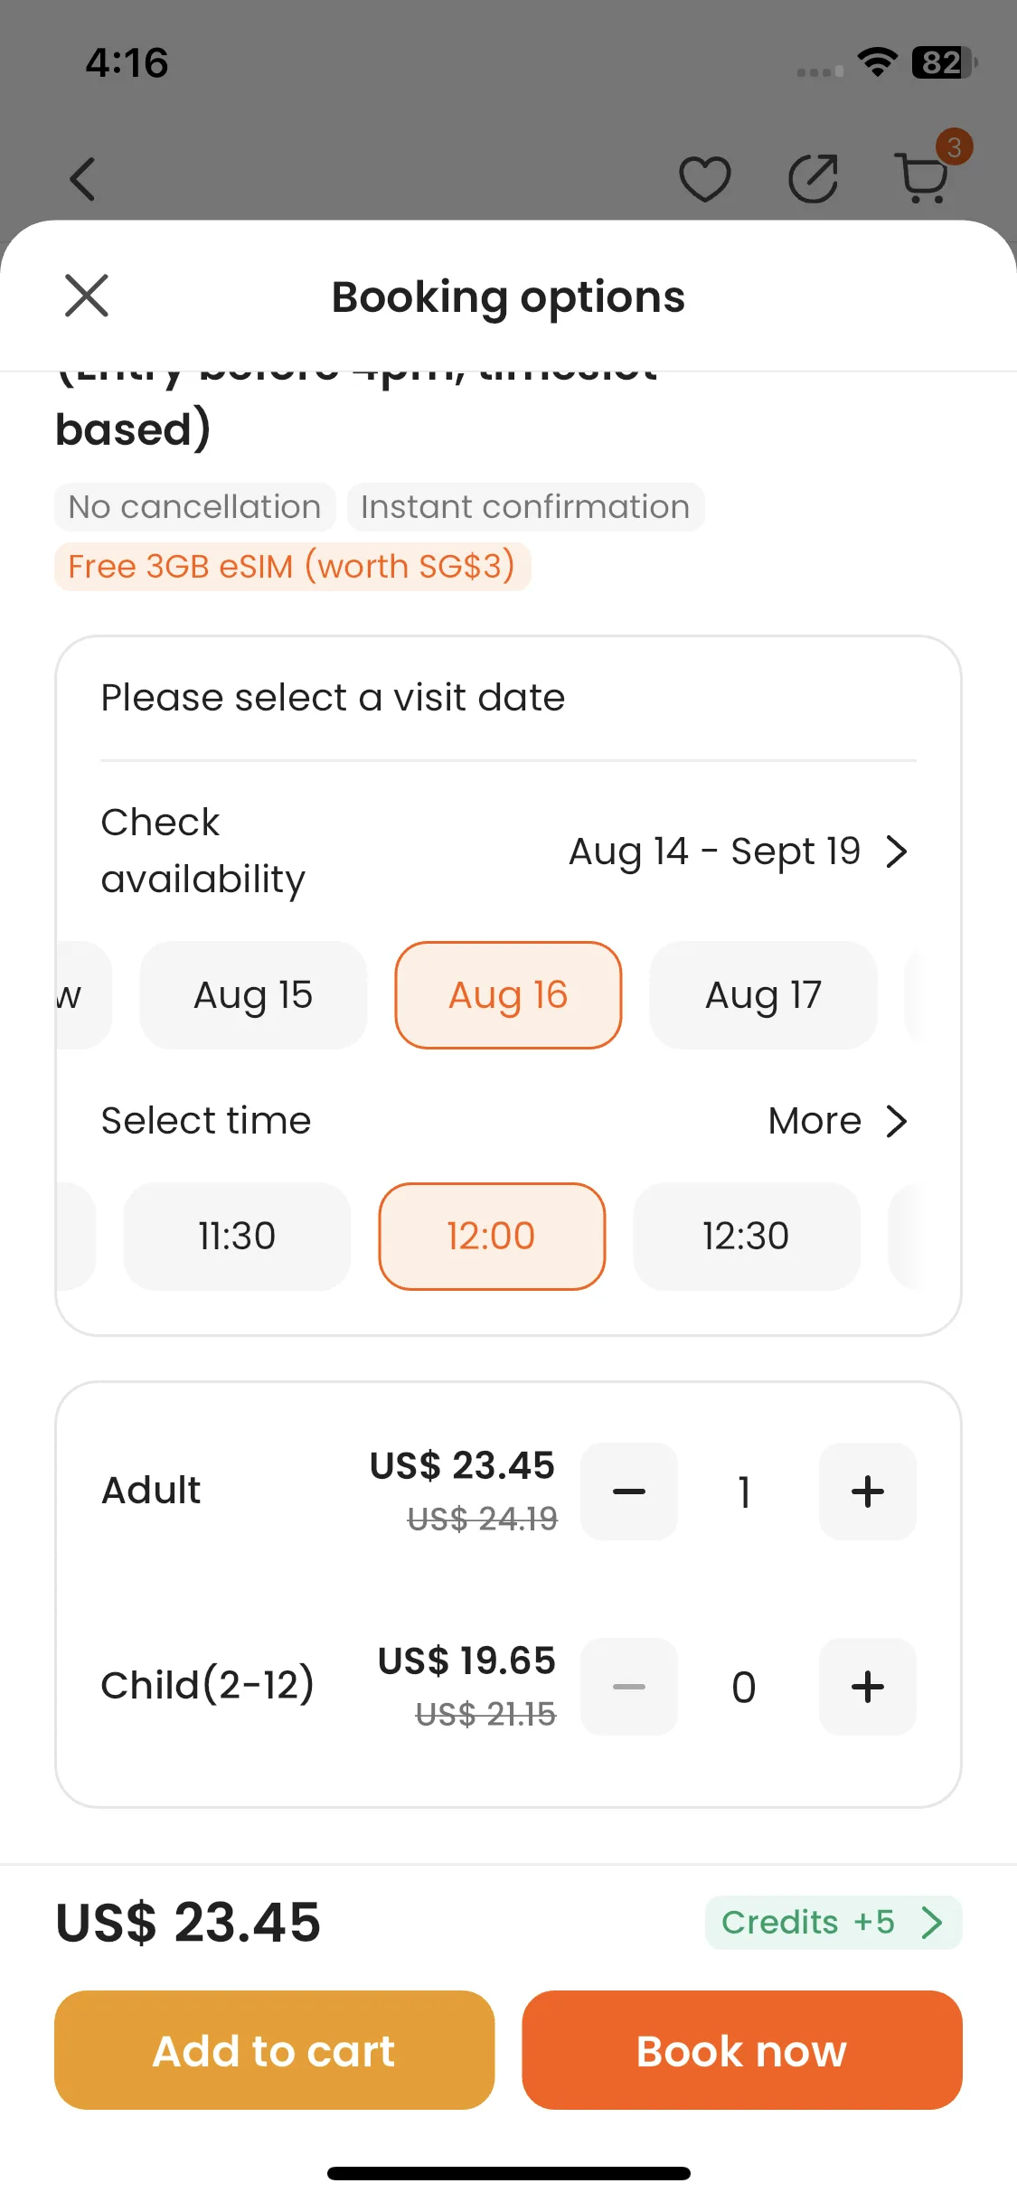Select the Aug 17 date chip

763,995
